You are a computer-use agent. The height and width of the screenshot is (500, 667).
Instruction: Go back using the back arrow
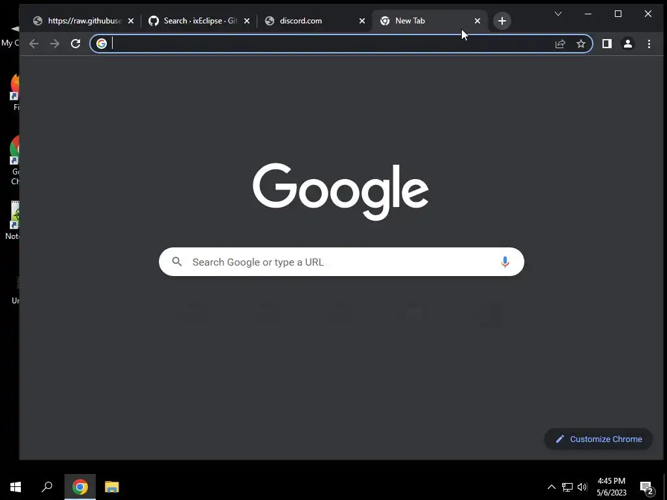tap(34, 44)
